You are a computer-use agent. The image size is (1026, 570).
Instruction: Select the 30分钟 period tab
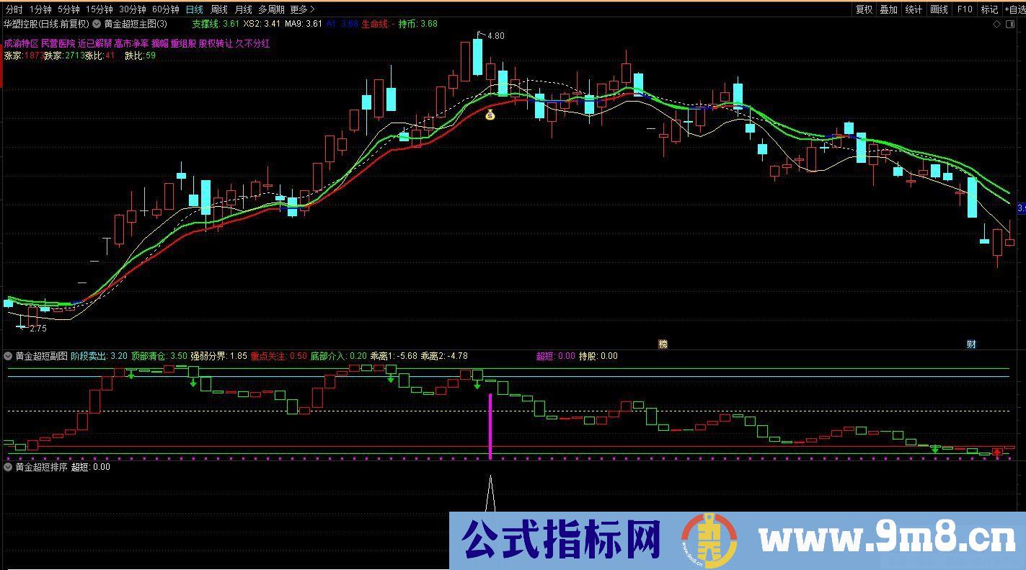133,9
